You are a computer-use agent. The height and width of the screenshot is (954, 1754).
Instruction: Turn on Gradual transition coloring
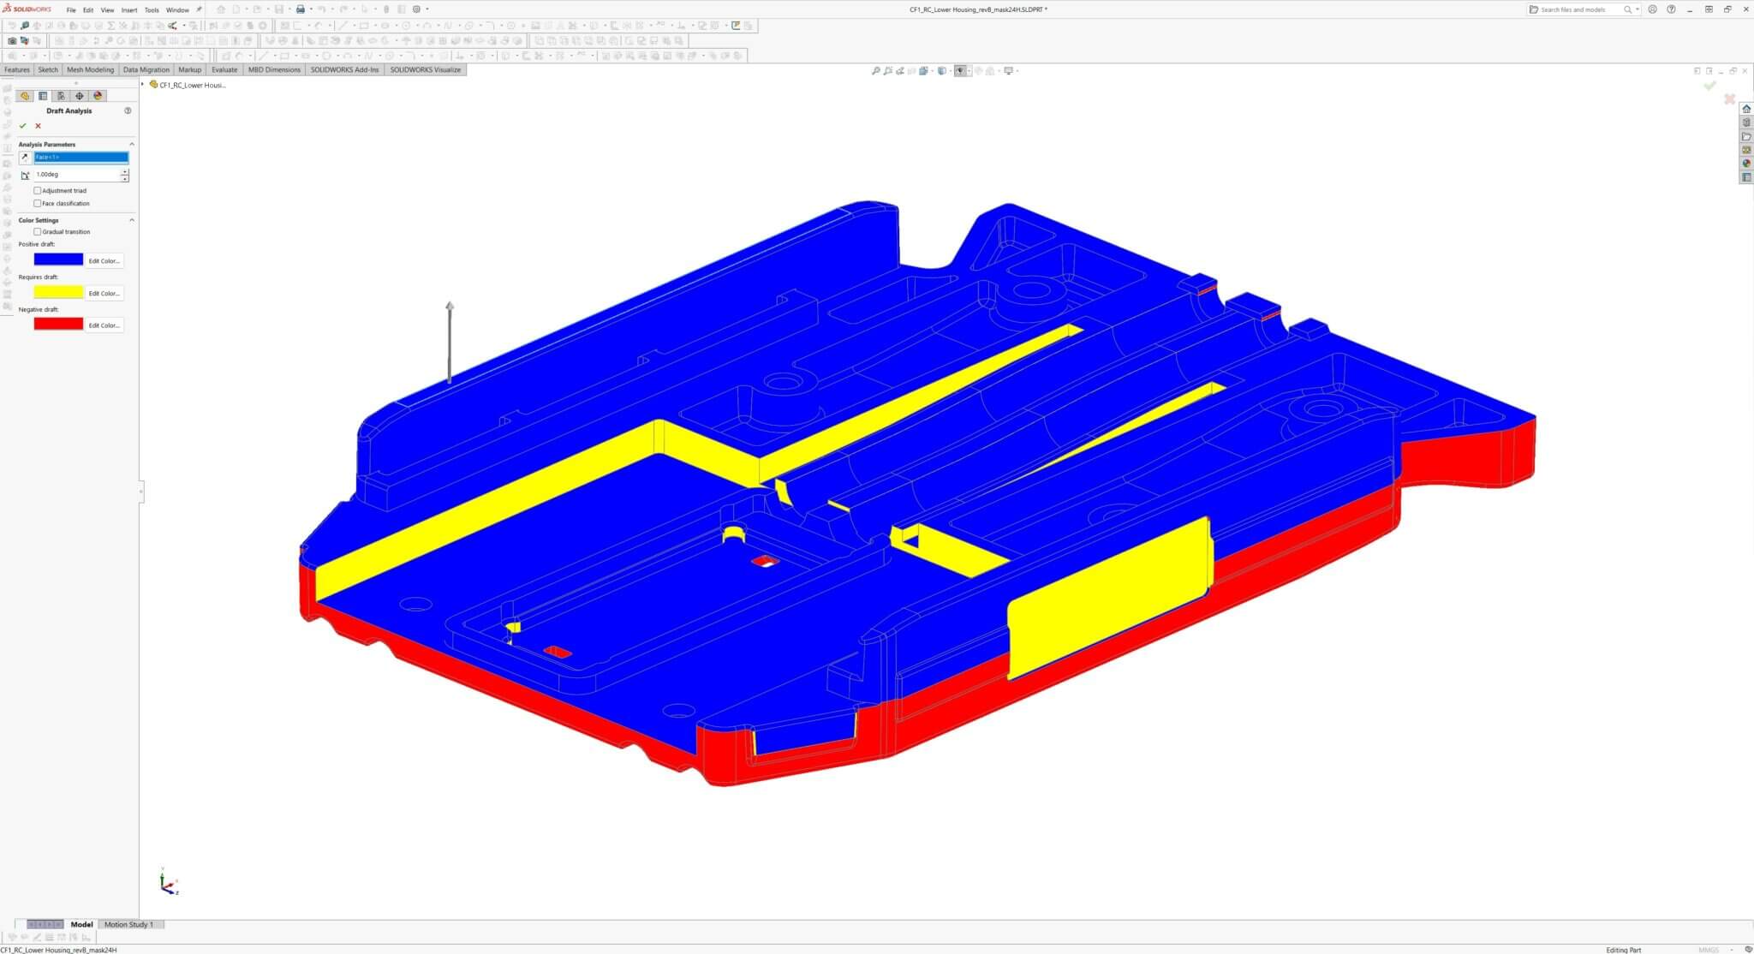(x=38, y=231)
